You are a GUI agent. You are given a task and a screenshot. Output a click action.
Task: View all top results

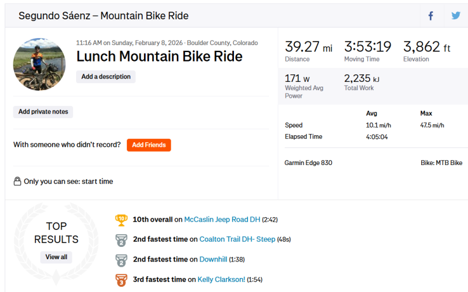point(56,257)
